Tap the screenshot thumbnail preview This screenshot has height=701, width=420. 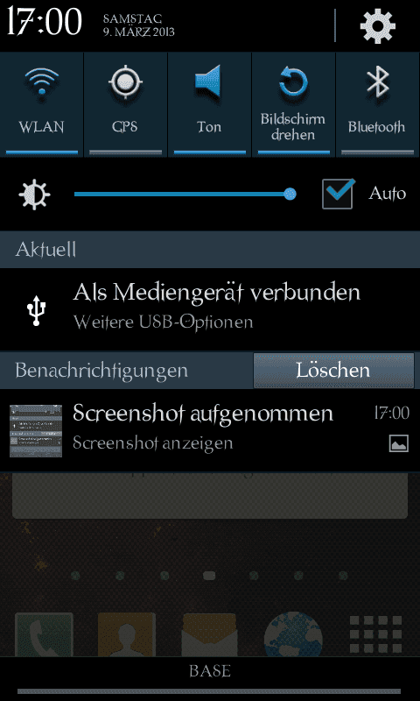click(36, 431)
